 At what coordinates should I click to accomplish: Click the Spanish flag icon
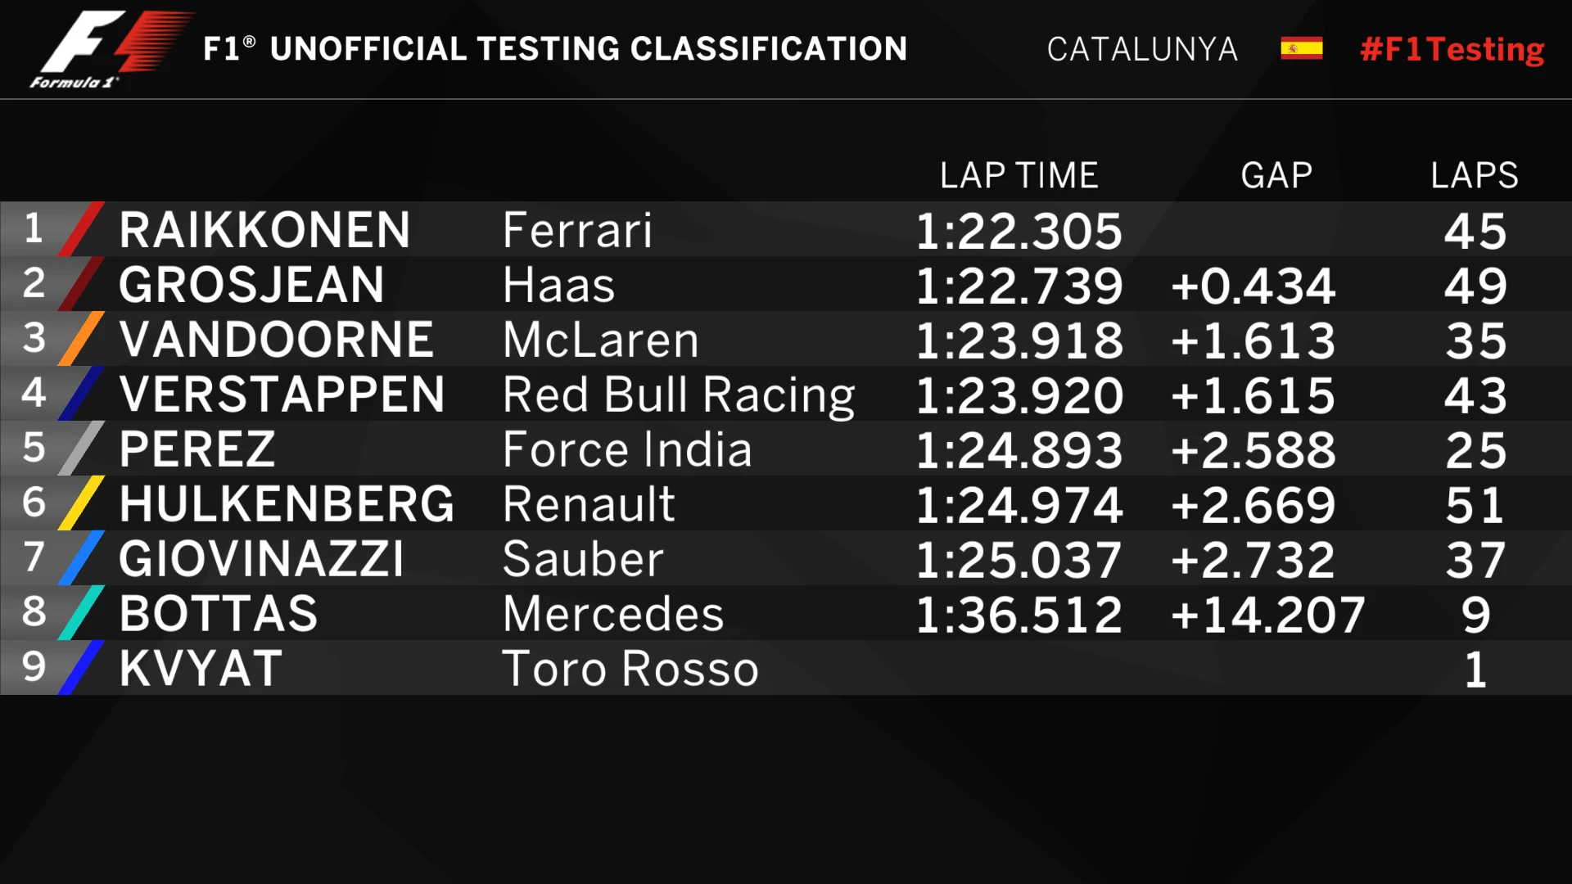point(1301,49)
